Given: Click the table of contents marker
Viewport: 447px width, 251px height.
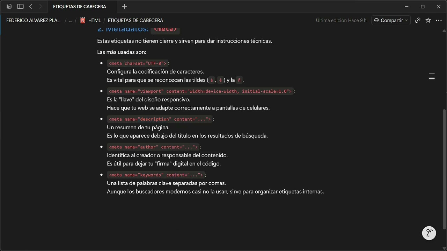Looking at the screenshot, I should click(x=432, y=76).
